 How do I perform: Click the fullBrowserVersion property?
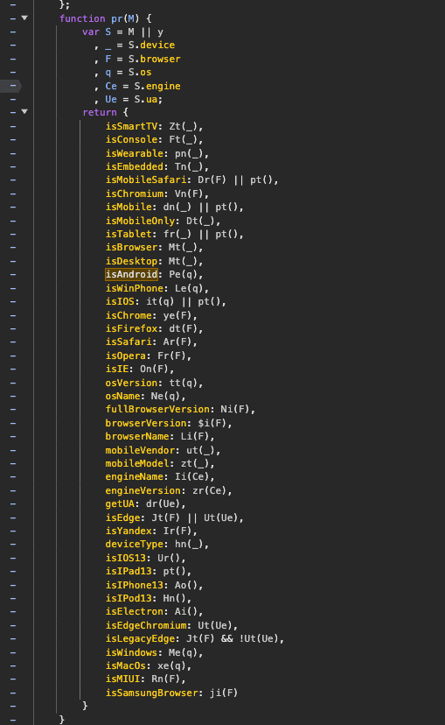[157, 409]
